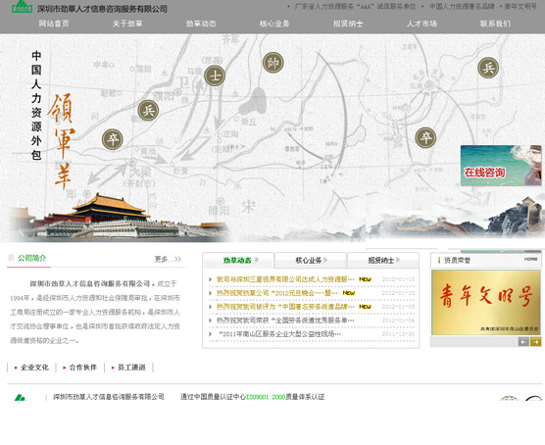
Task: Click the ISO9001:2000 certification text
Action: [x=266, y=397]
